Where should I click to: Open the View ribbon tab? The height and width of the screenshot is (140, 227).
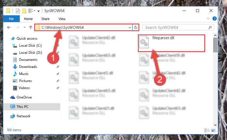62,19
